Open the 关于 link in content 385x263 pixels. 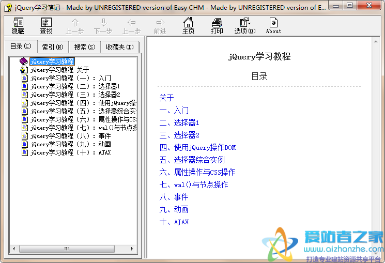(166, 98)
